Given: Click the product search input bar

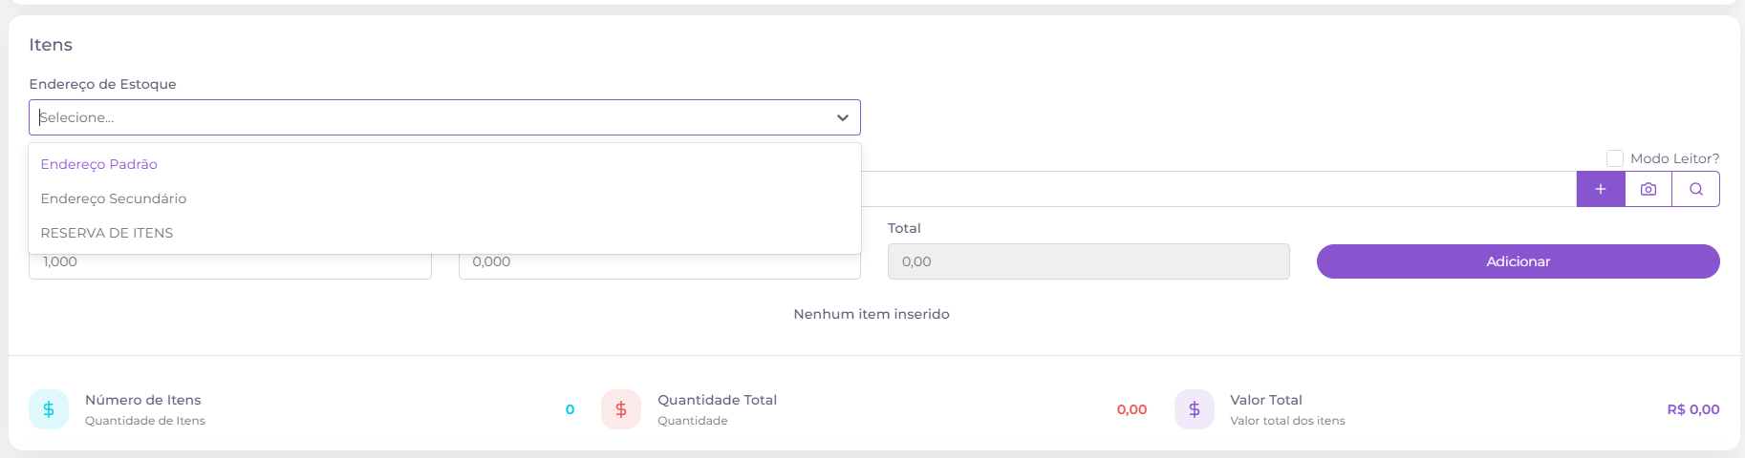Looking at the screenshot, I should point(1218,189).
